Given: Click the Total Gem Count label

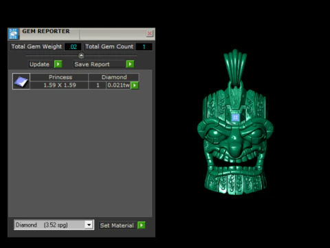Looking at the screenshot, I should (x=109, y=47).
